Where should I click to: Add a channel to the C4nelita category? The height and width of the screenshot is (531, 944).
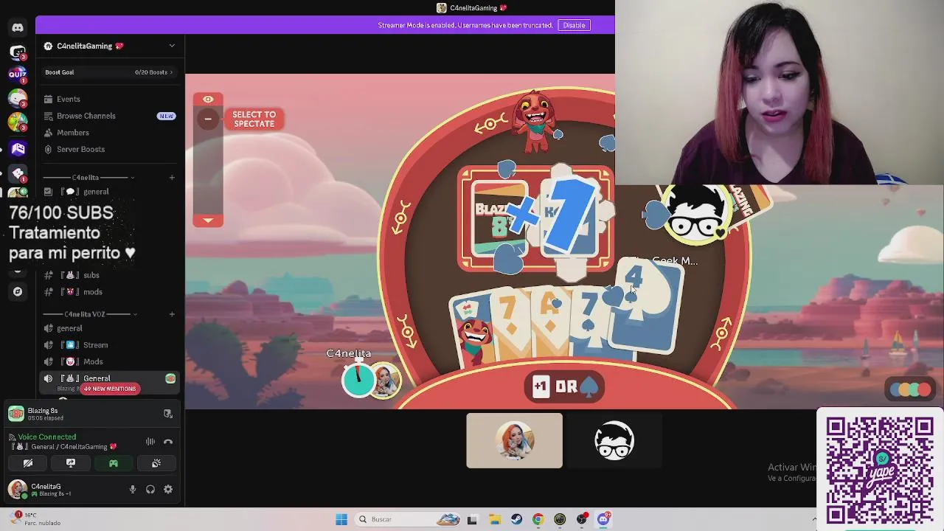click(x=172, y=178)
